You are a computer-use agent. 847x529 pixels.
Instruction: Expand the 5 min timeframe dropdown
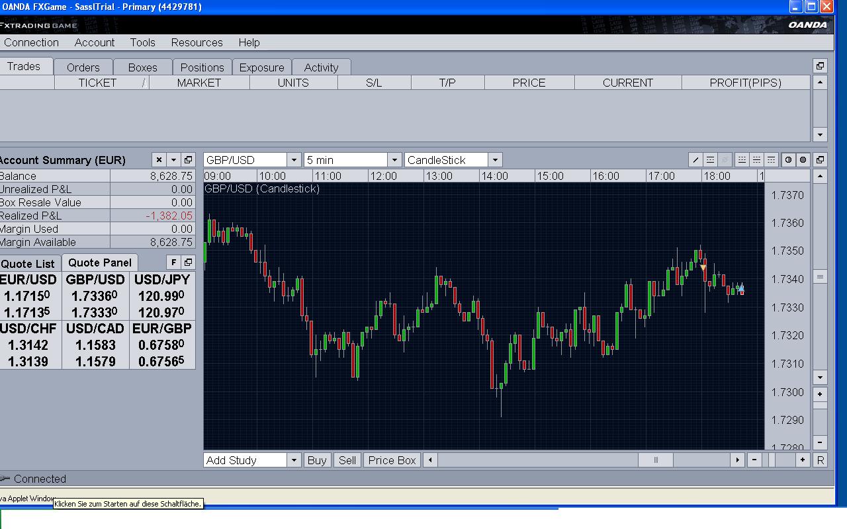tap(394, 160)
